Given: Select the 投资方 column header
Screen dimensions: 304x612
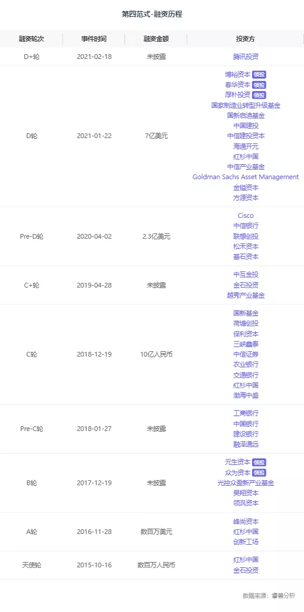Looking at the screenshot, I should (x=246, y=39).
